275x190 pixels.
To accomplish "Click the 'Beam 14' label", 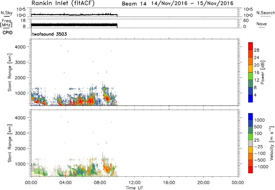I will click(134, 4).
